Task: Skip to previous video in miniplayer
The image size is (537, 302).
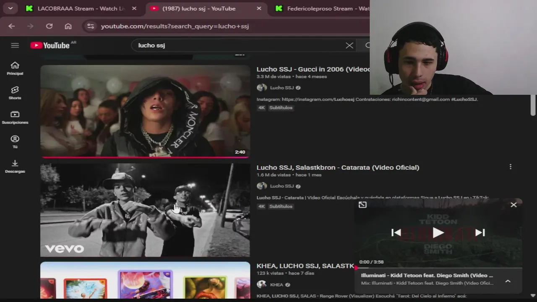Action: [396, 232]
